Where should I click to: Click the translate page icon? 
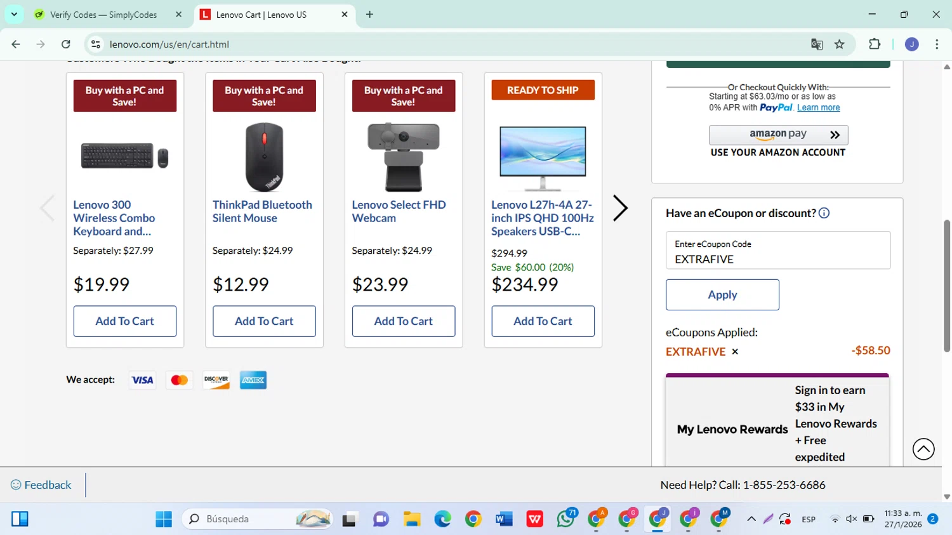click(x=817, y=44)
